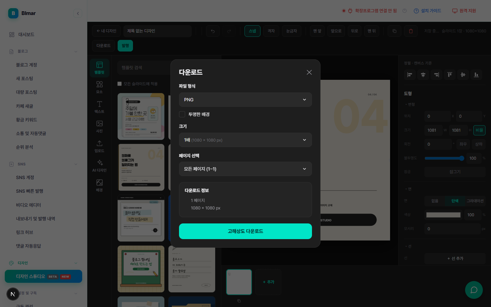
Task: Select the 없음 fill option
Action: [435, 201]
